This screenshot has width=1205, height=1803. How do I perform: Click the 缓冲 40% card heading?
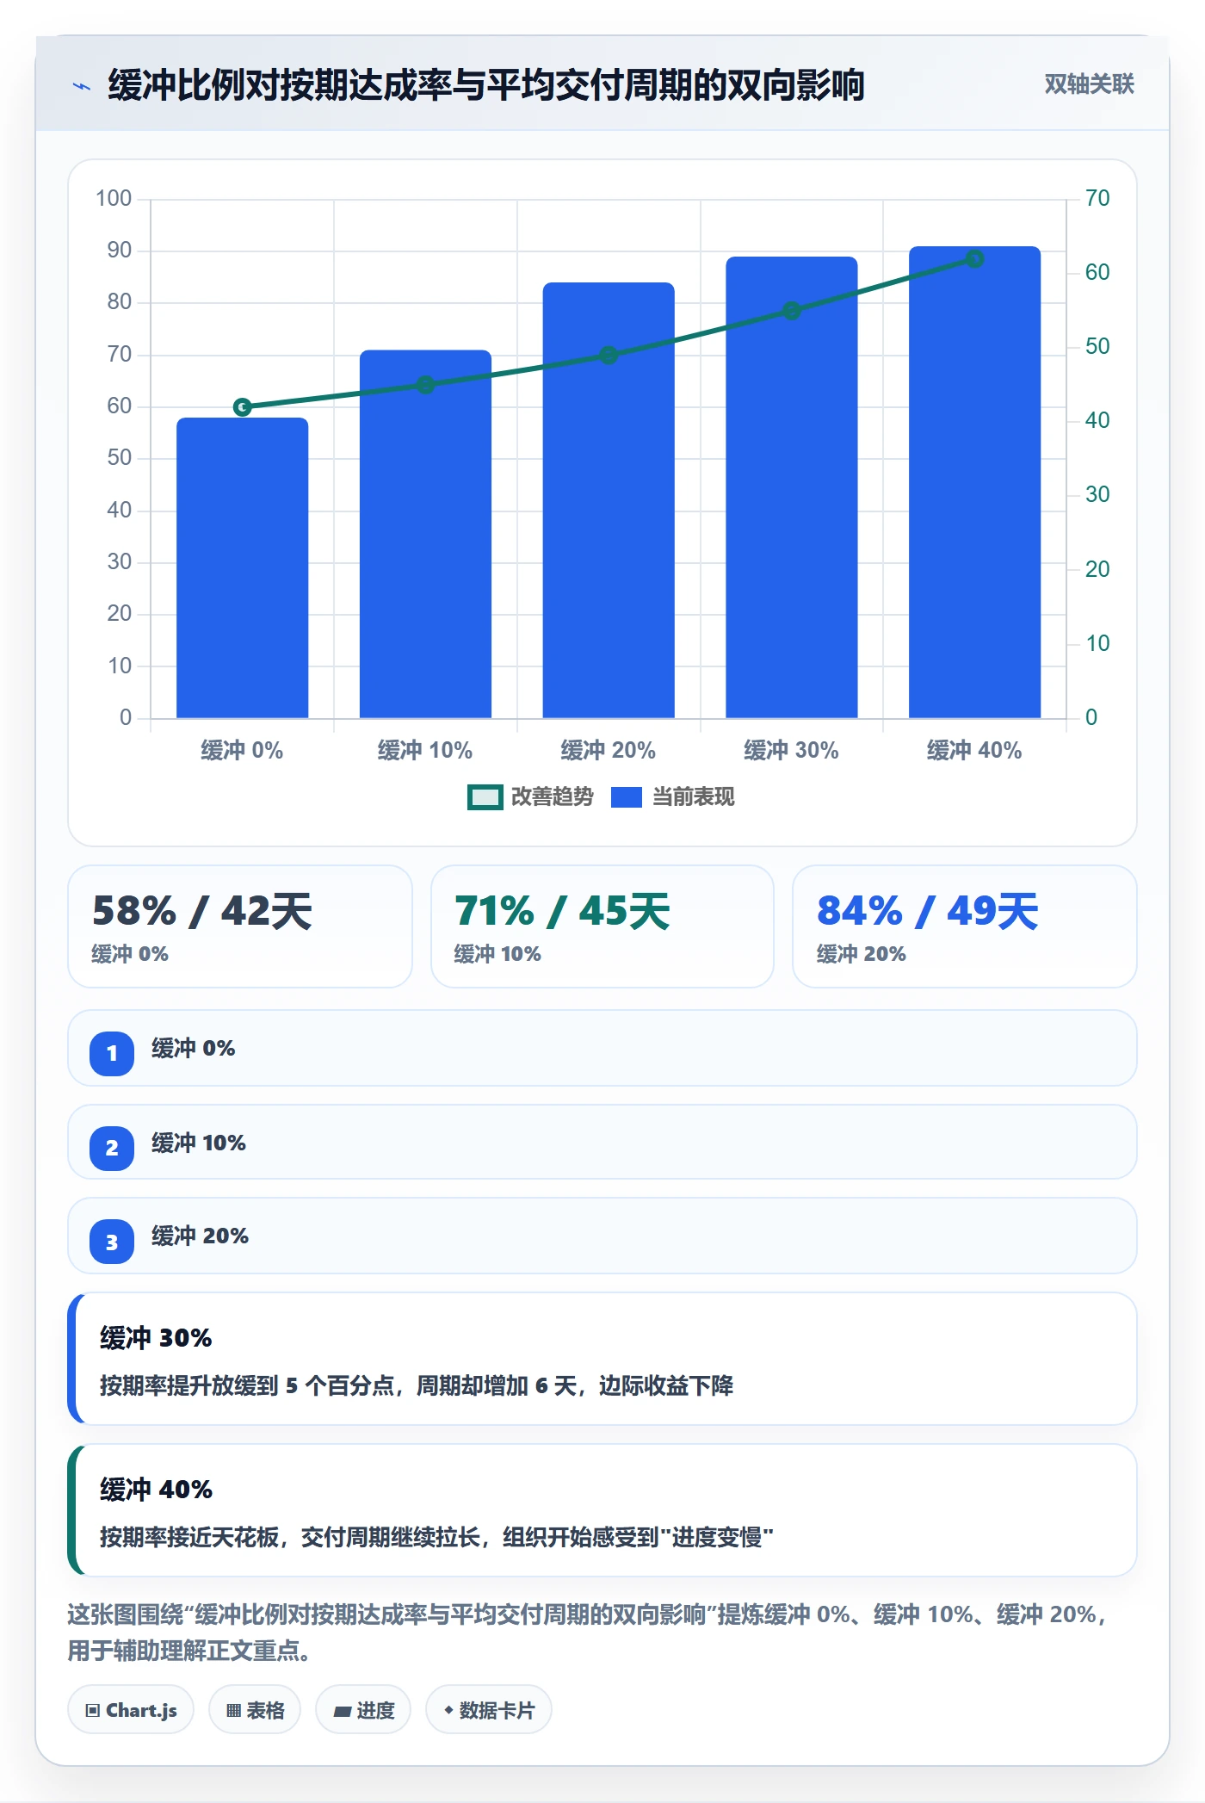point(156,1490)
